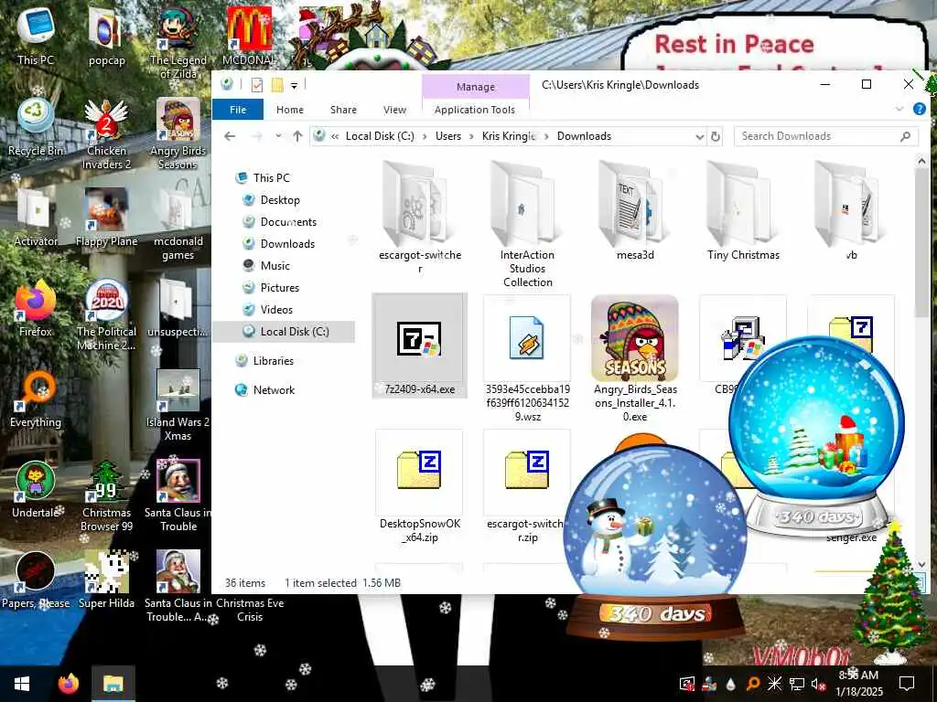
Task: Select the .wsz Winamp skin file
Action: [x=527, y=358]
